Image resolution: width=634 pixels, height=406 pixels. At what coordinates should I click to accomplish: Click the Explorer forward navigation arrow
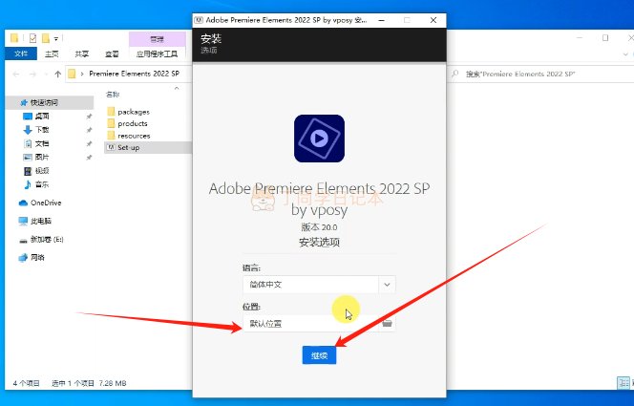click(33, 74)
